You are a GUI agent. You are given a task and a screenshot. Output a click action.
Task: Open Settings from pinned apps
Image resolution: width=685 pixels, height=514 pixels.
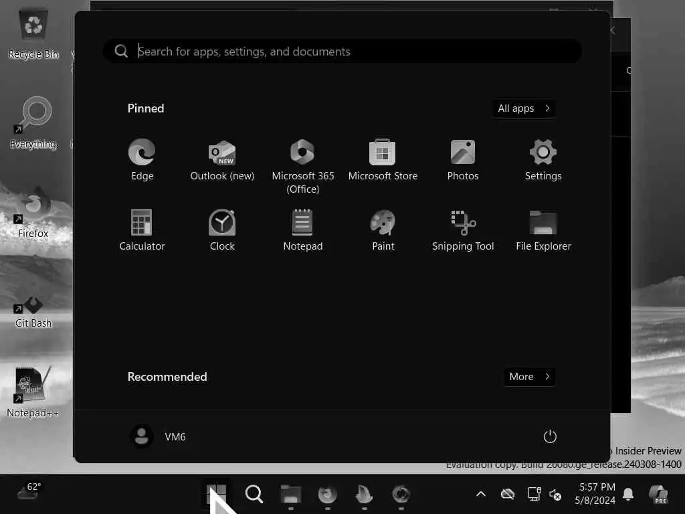click(543, 159)
